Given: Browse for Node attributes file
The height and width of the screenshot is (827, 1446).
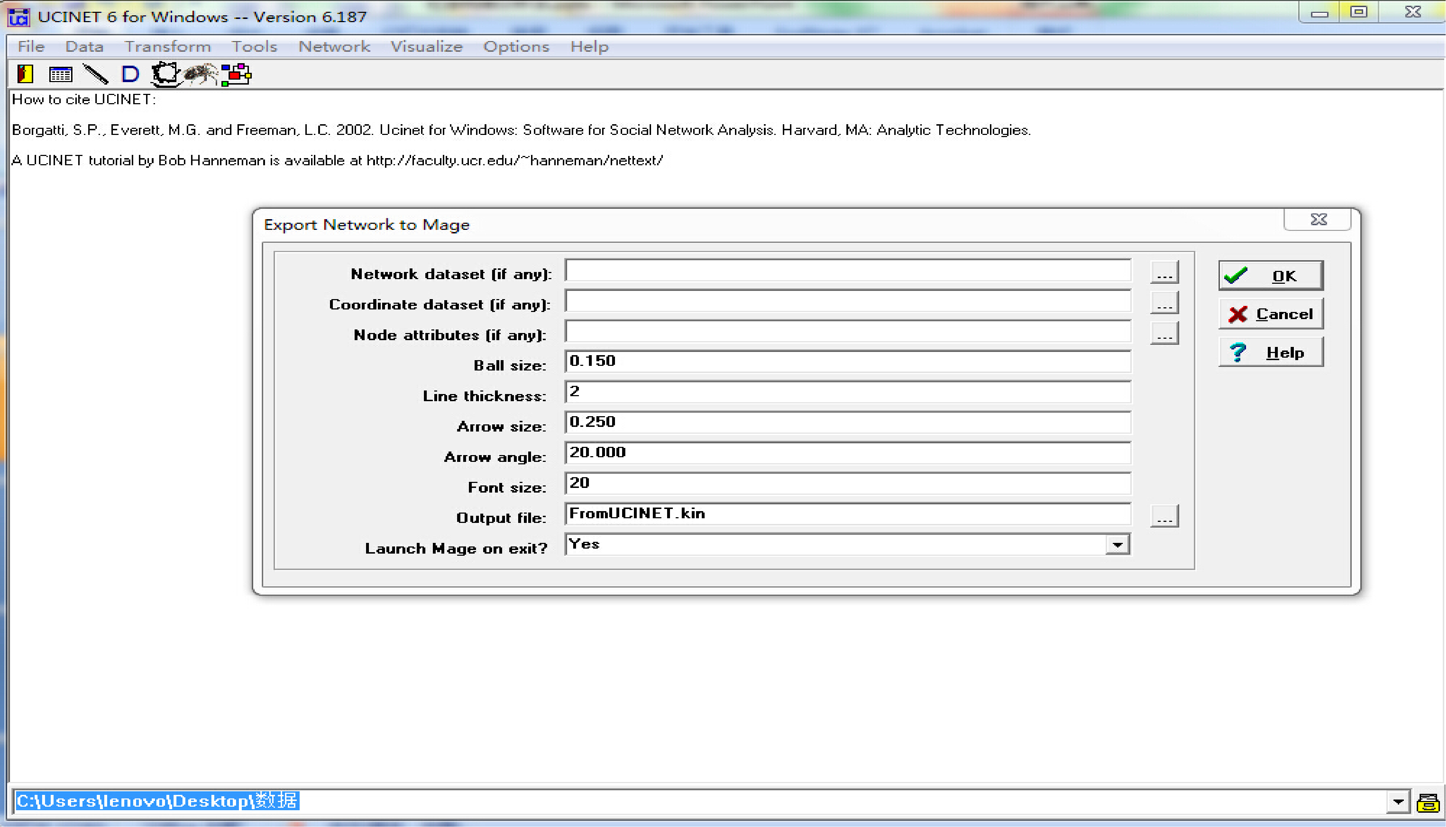Looking at the screenshot, I should (x=1164, y=334).
